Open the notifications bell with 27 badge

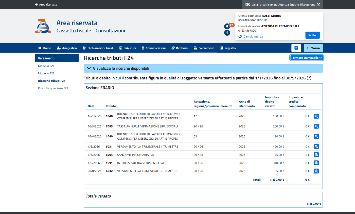(227, 26)
